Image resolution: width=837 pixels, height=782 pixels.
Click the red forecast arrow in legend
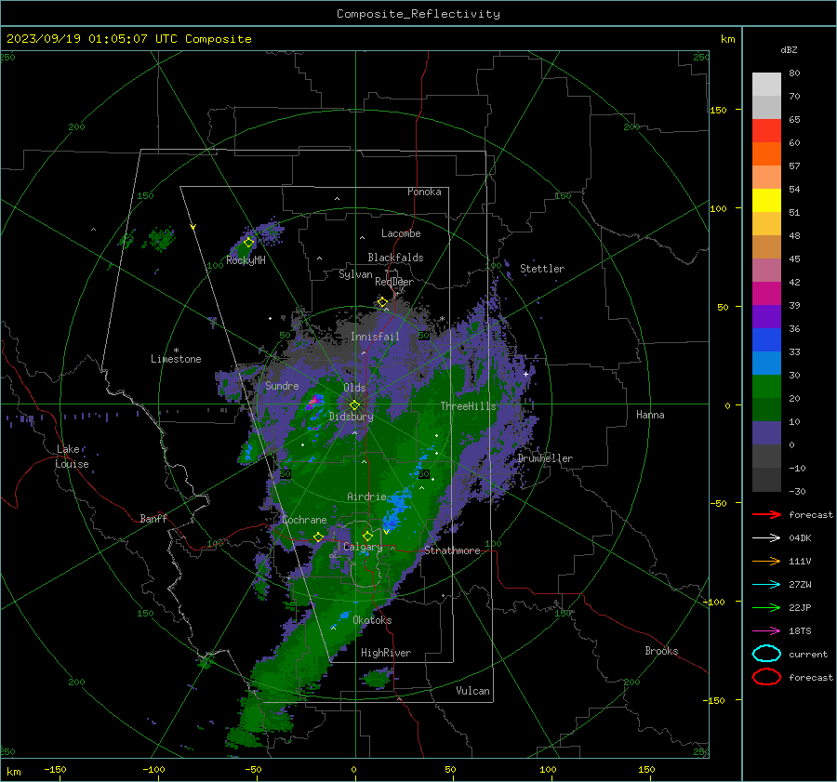click(766, 514)
